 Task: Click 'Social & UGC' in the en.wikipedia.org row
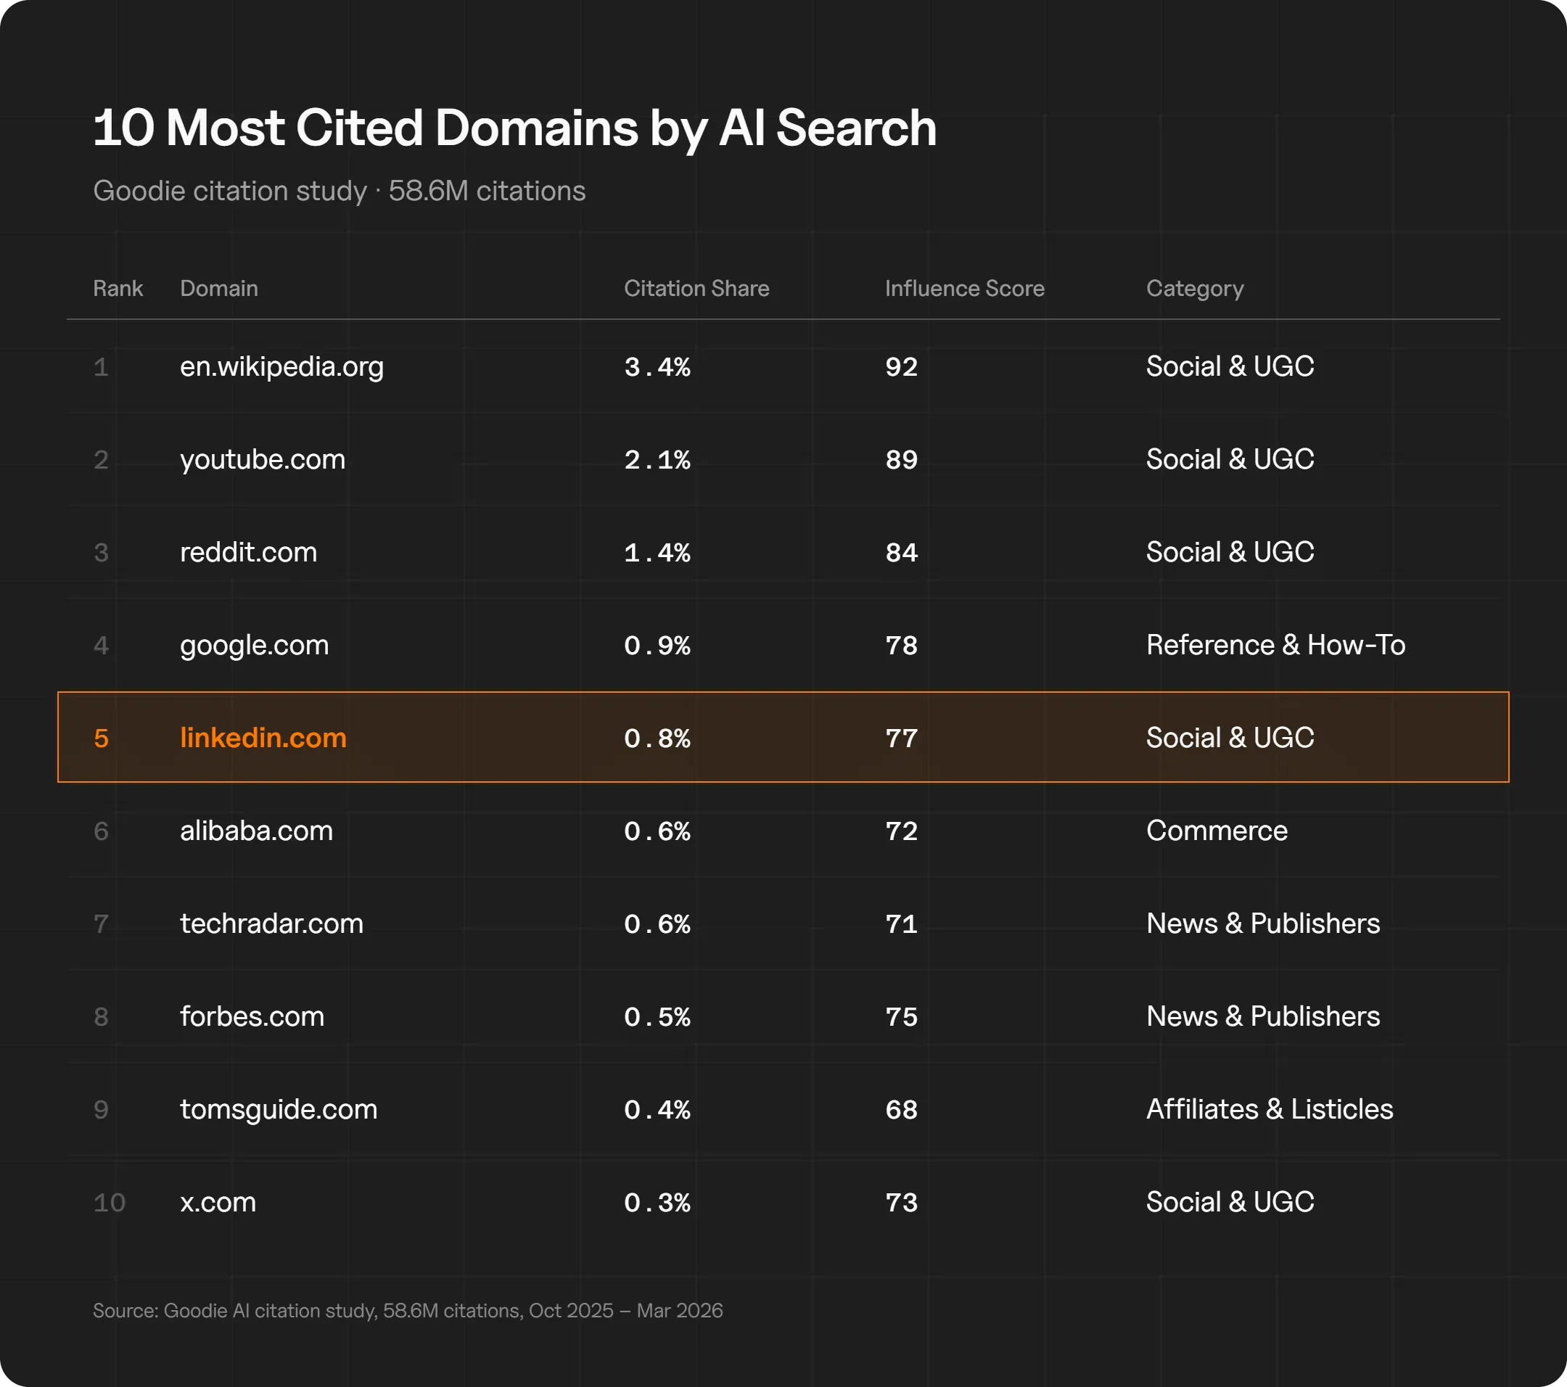coord(1230,366)
